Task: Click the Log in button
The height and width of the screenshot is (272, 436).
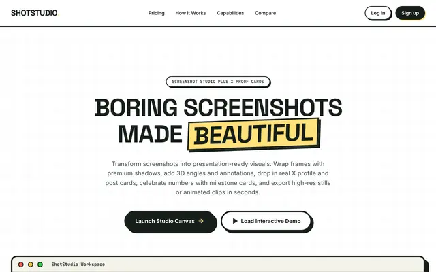Action: (378, 13)
